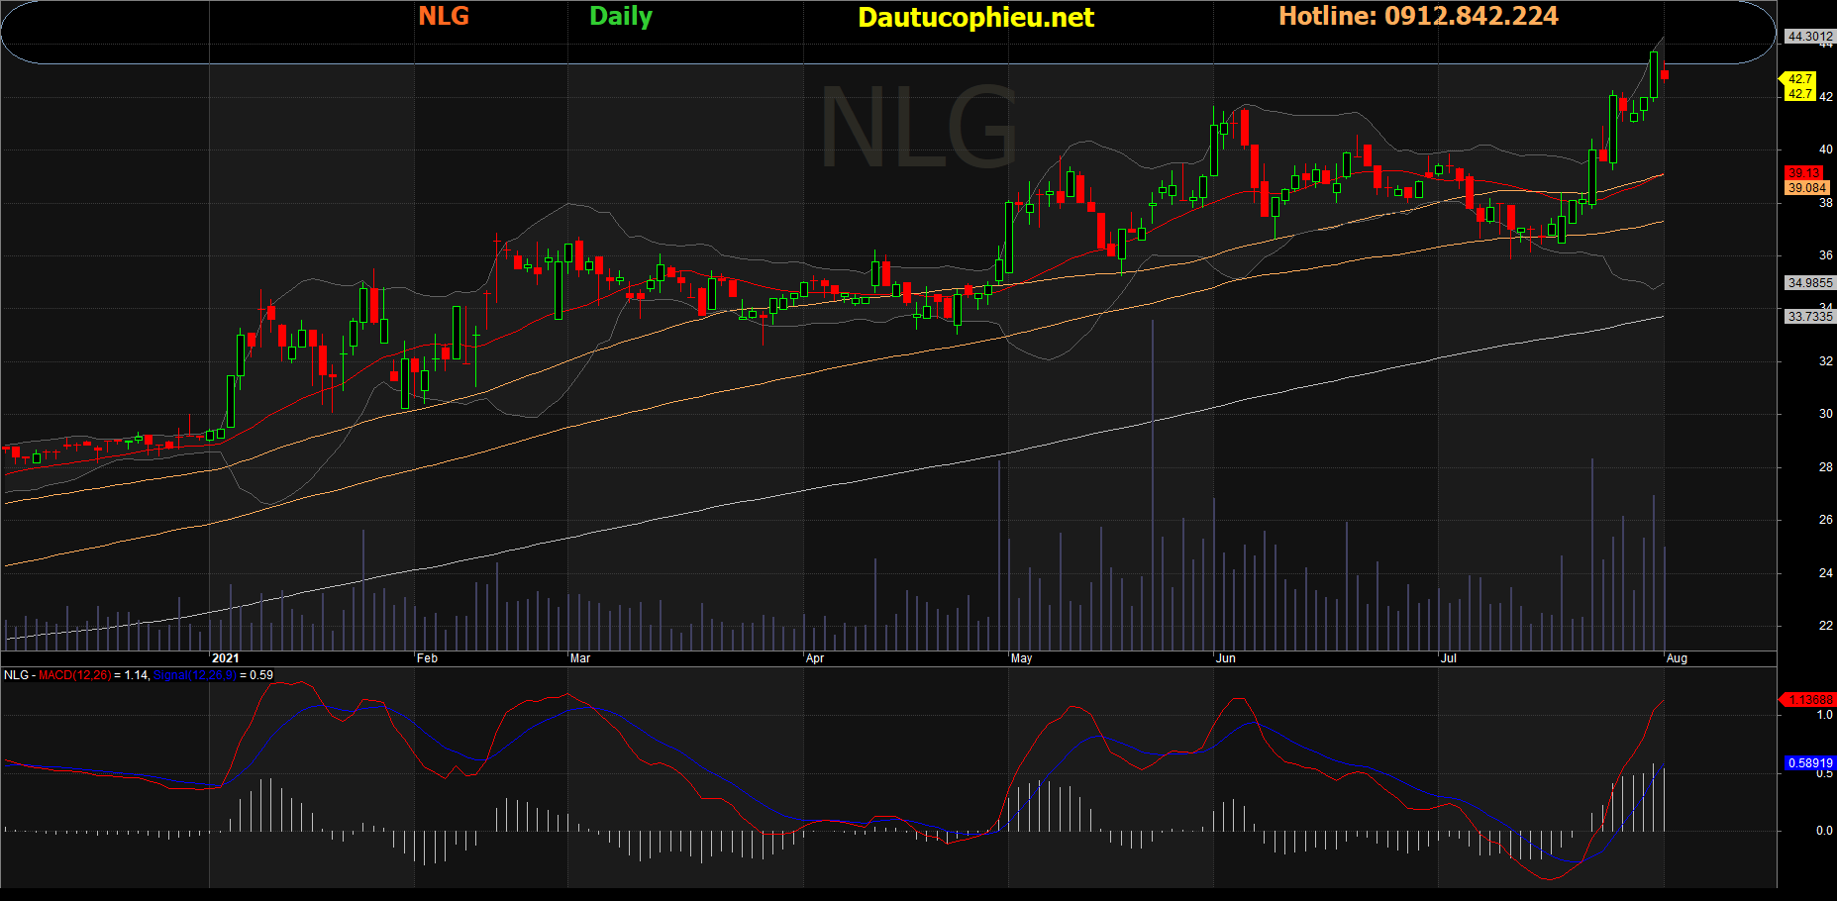Open the Dautucophieu.net link in header
This screenshot has width=1837, height=901.
click(x=975, y=18)
